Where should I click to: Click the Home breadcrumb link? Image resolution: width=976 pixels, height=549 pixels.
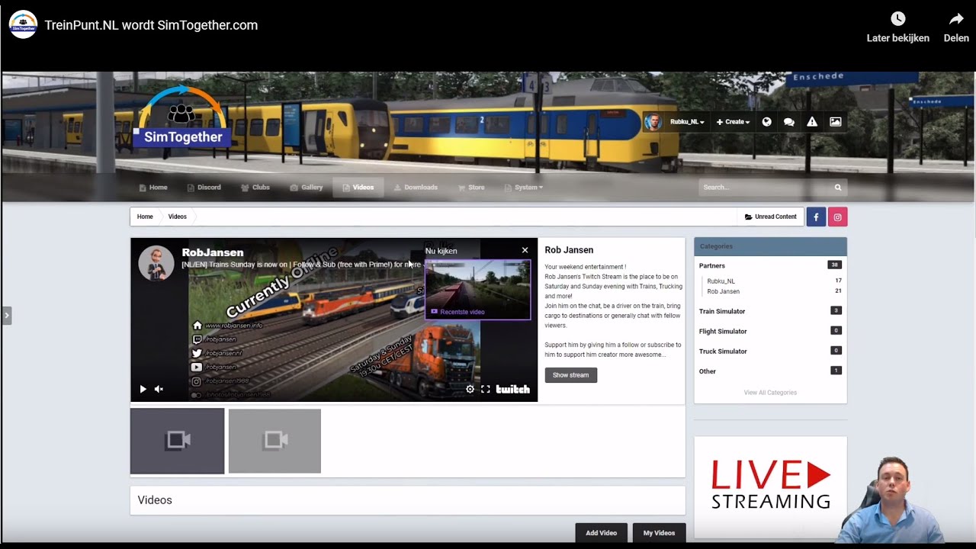tap(145, 217)
